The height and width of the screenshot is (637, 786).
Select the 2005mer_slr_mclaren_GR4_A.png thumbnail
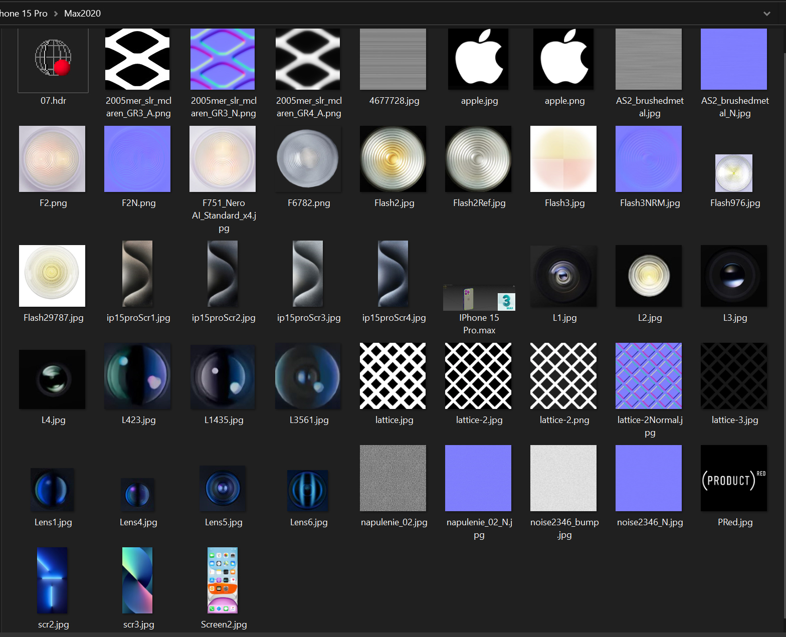(308, 59)
